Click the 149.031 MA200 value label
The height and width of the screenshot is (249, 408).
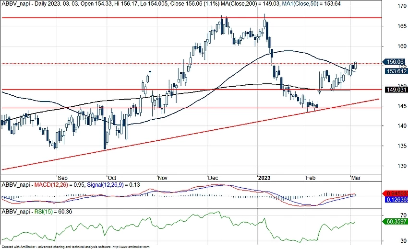pyautogui.click(x=396, y=90)
